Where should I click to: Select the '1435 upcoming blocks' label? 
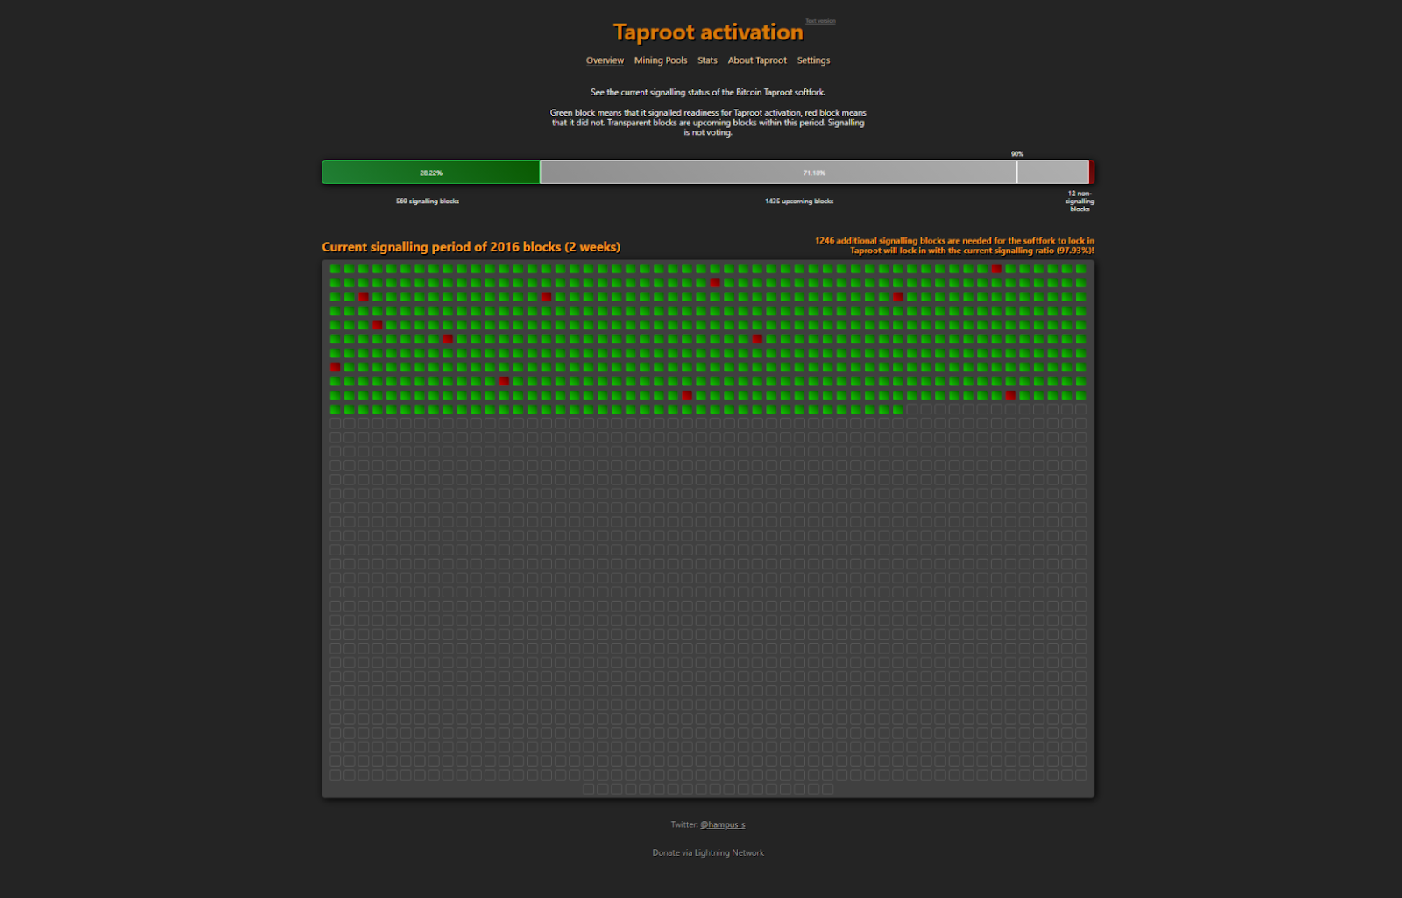tap(799, 202)
